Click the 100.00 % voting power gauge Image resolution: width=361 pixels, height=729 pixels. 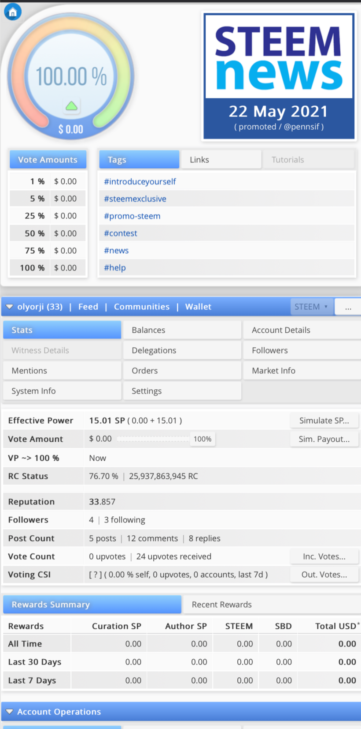coord(71,76)
